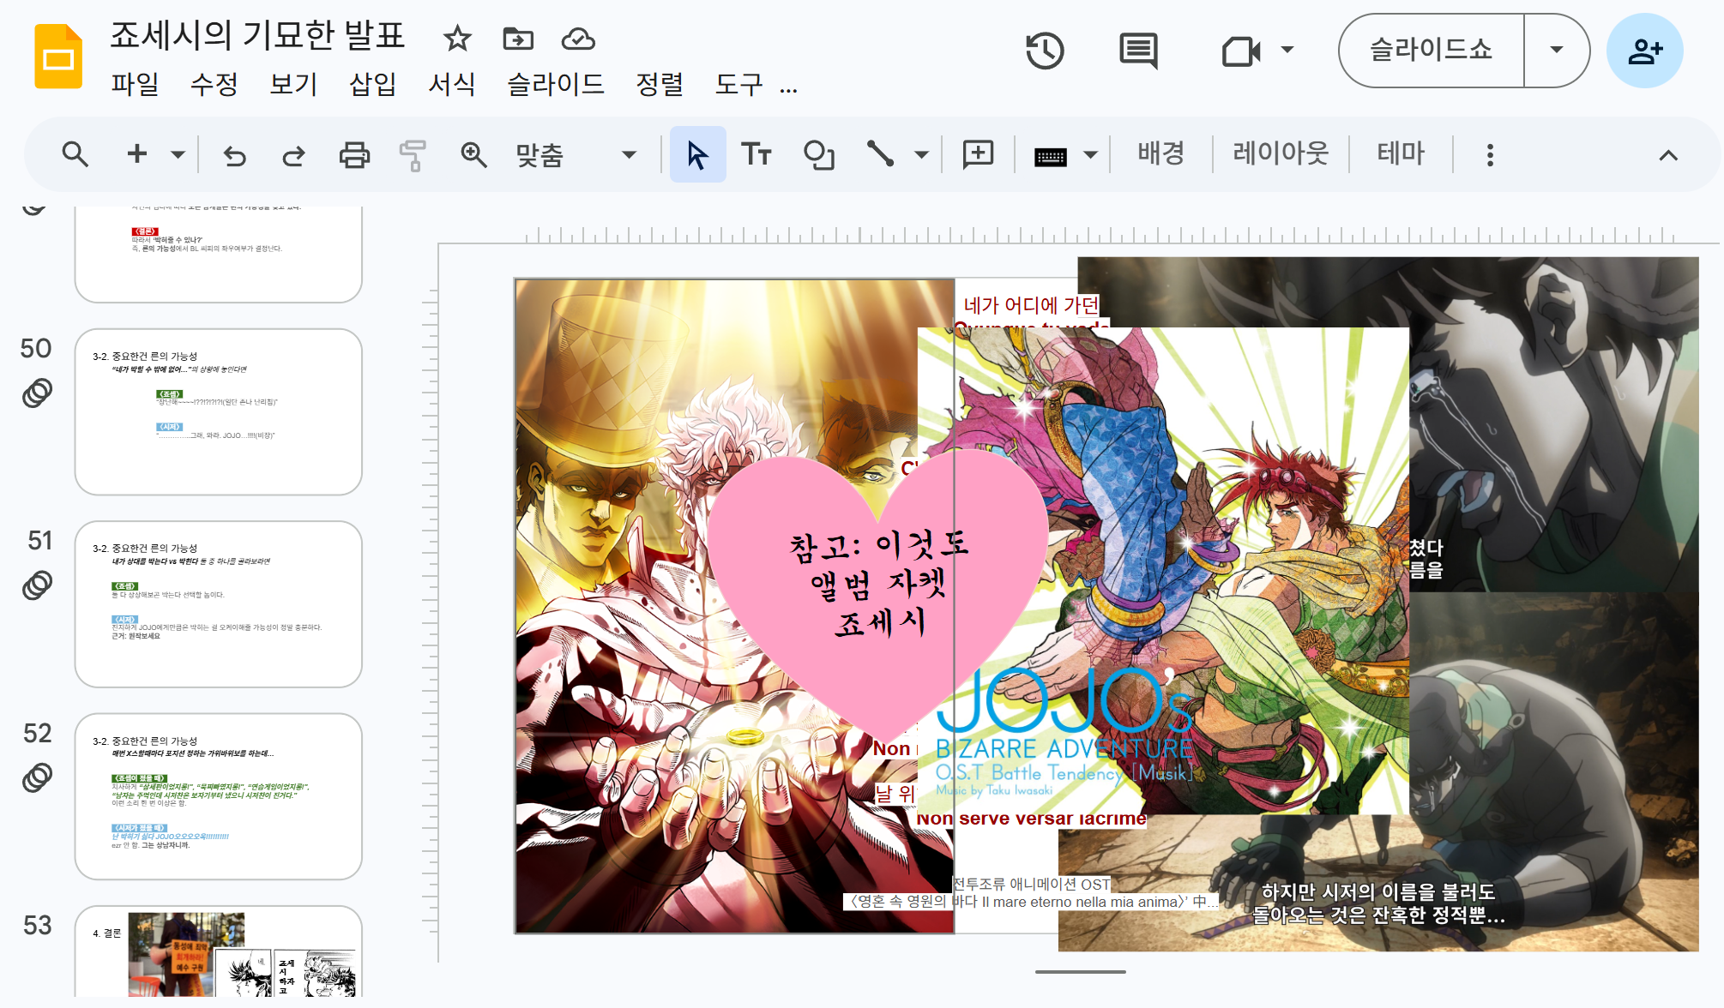Click the linked slide icon for slide 50

click(37, 393)
